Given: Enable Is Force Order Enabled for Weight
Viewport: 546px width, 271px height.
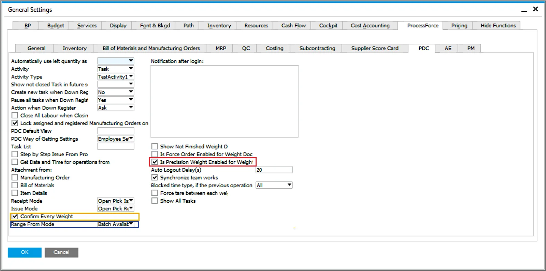Looking at the screenshot, I should tap(155, 154).
